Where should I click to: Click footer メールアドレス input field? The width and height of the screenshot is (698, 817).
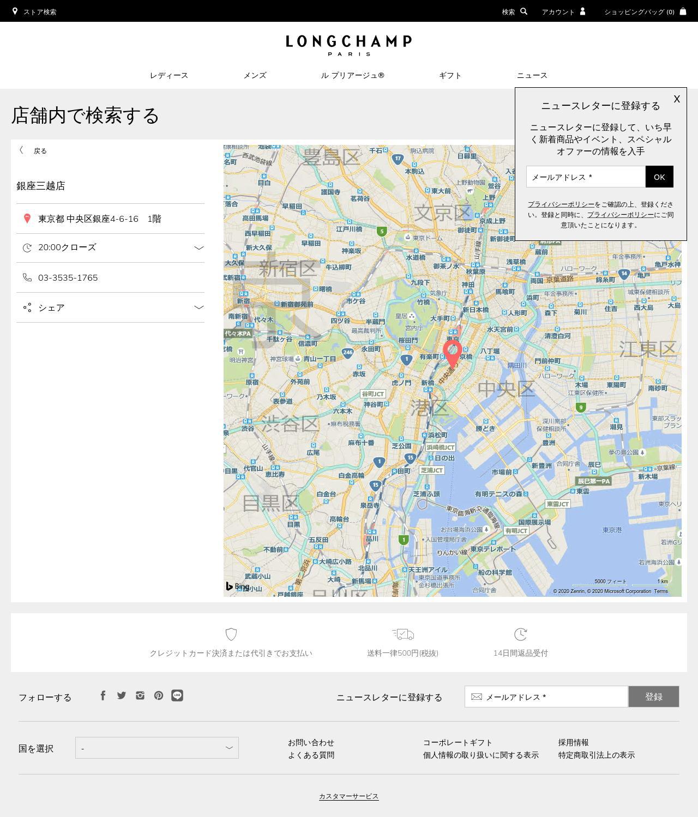[546, 697]
